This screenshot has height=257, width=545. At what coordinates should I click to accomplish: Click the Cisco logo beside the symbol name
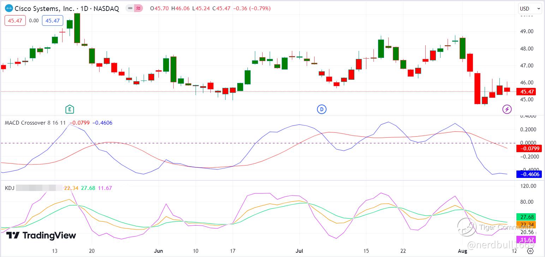(x=9, y=8)
